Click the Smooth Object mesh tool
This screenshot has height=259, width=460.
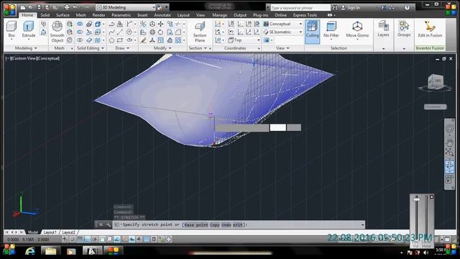(x=57, y=32)
